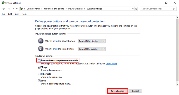Expand address bar history dropdown

(x=133, y=9)
